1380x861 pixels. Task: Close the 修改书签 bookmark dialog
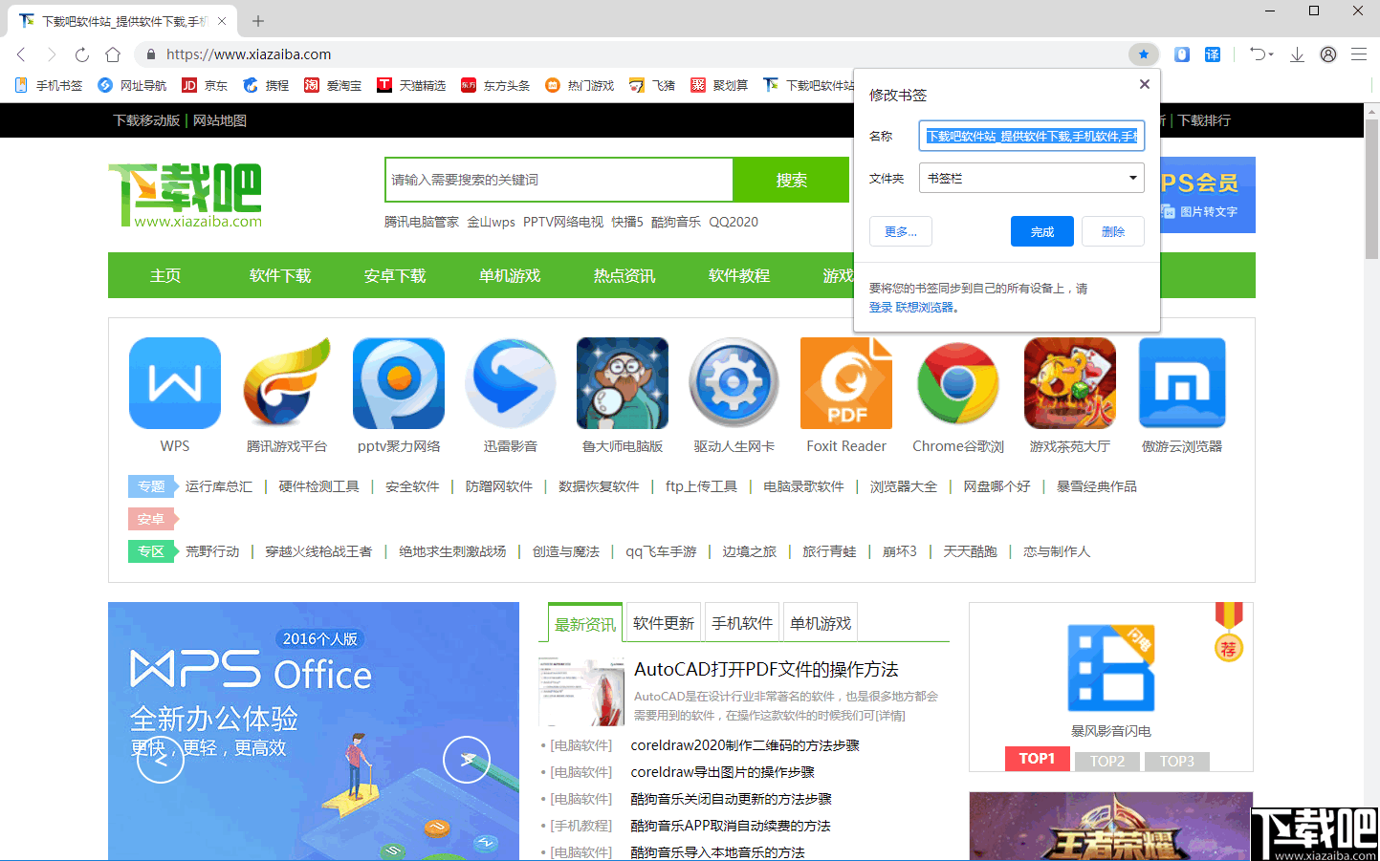pyautogui.click(x=1144, y=84)
